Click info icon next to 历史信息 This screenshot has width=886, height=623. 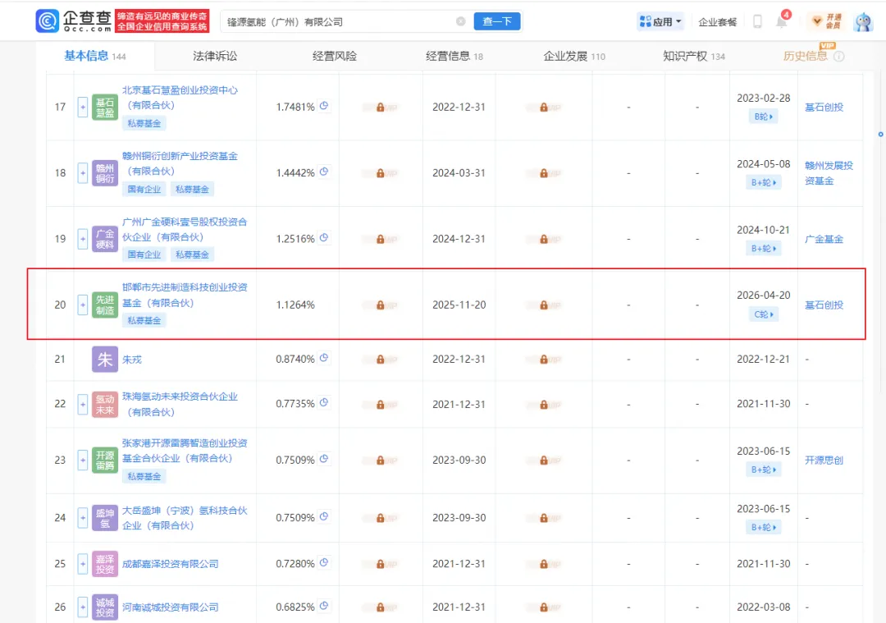click(x=839, y=56)
